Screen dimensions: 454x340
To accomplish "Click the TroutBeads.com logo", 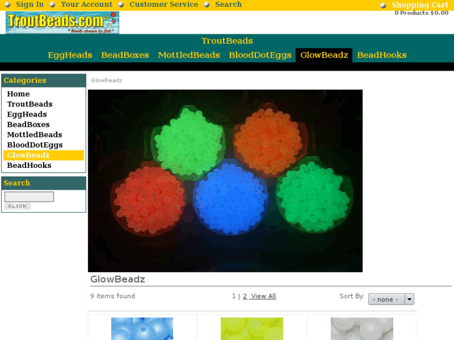I will (x=62, y=22).
